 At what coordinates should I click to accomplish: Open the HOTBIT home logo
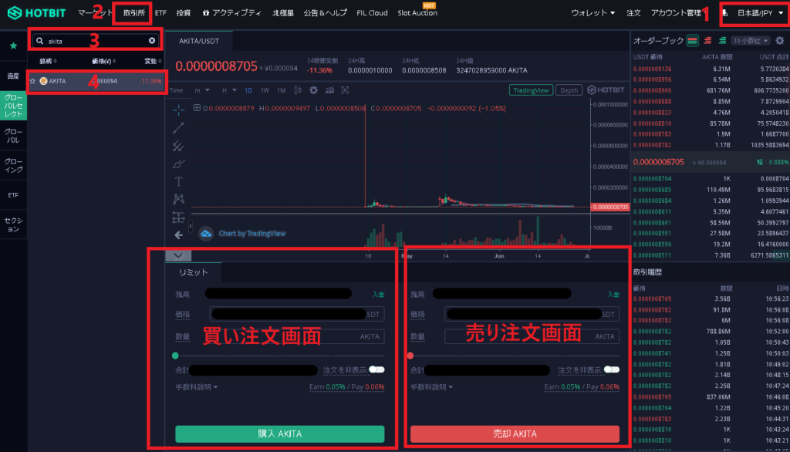click(x=36, y=12)
